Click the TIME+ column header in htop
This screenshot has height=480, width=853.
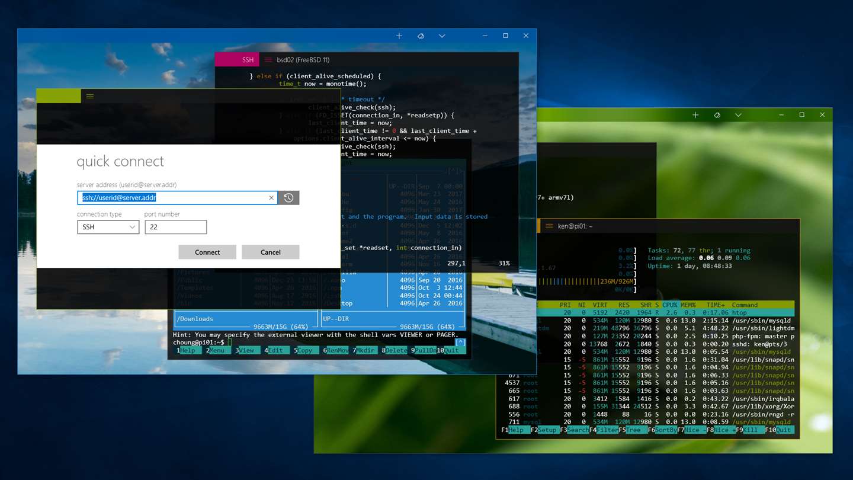(x=716, y=305)
